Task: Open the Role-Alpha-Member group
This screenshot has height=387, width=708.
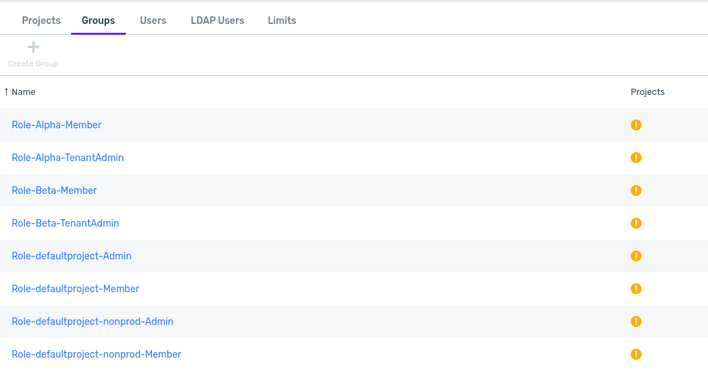Action: tap(57, 125)
